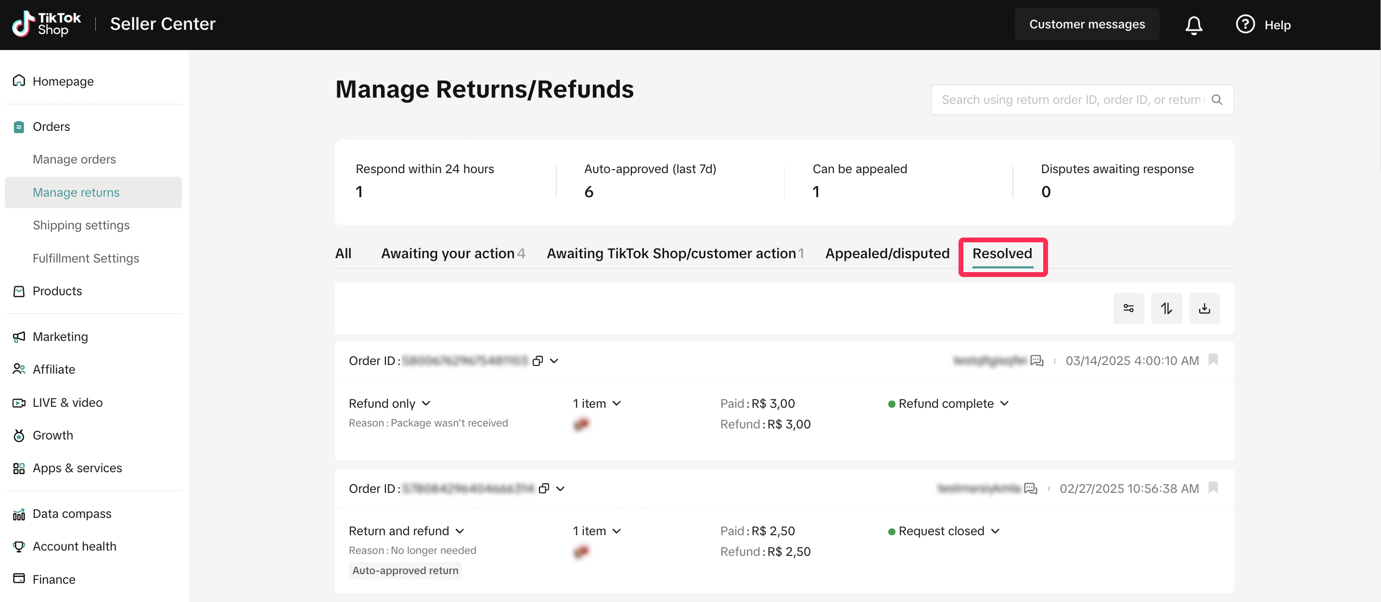Copy the second order ID
The height and width of the screenshot is (602, 1381).
[x=544, y=489]
